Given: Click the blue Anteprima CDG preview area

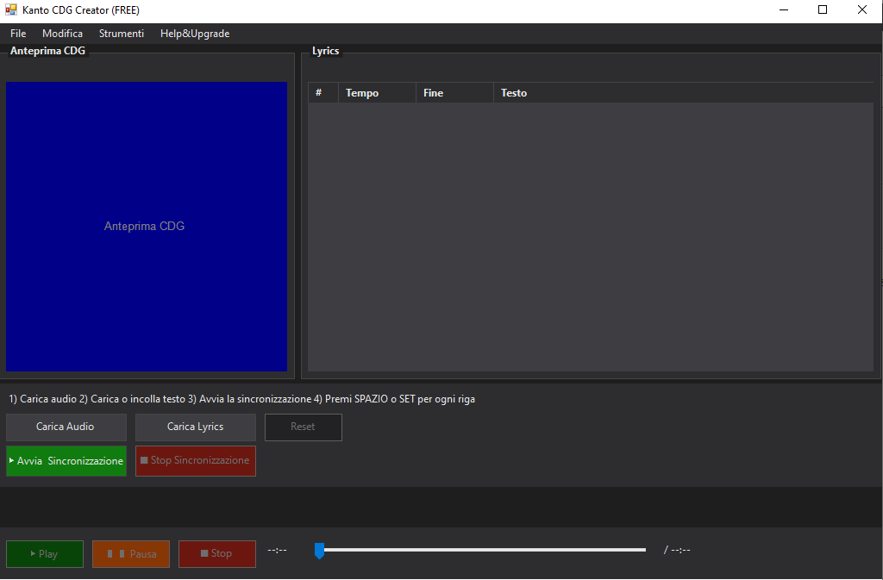Looking at the screenshot, I should coord(146,227).
